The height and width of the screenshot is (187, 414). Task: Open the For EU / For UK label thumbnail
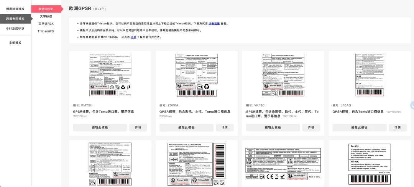[x=370, y=164]
